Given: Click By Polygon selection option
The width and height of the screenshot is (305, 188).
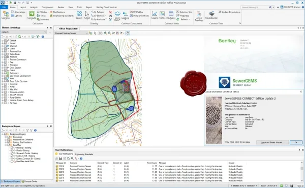Looking at the screenshot, I should [98, 12].
